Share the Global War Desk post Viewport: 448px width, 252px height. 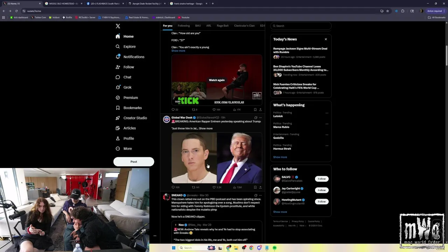[260, 188]
